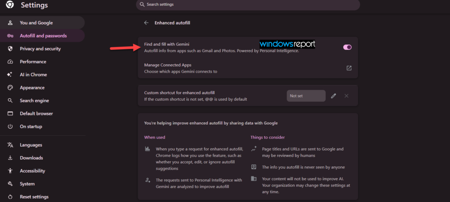Open Downloads settings
Viewport: 450px width, 202px height.
(42, 158)
